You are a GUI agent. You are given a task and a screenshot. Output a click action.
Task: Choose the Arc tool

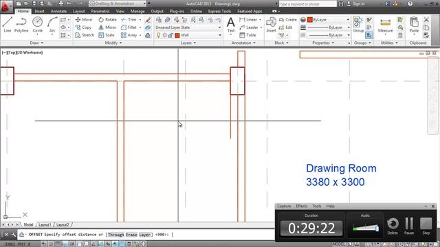click(52, 25)
